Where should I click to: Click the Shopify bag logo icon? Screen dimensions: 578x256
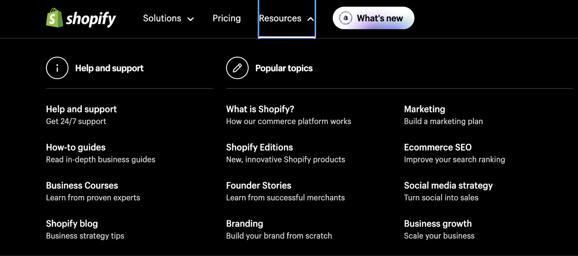coord(54,18)
